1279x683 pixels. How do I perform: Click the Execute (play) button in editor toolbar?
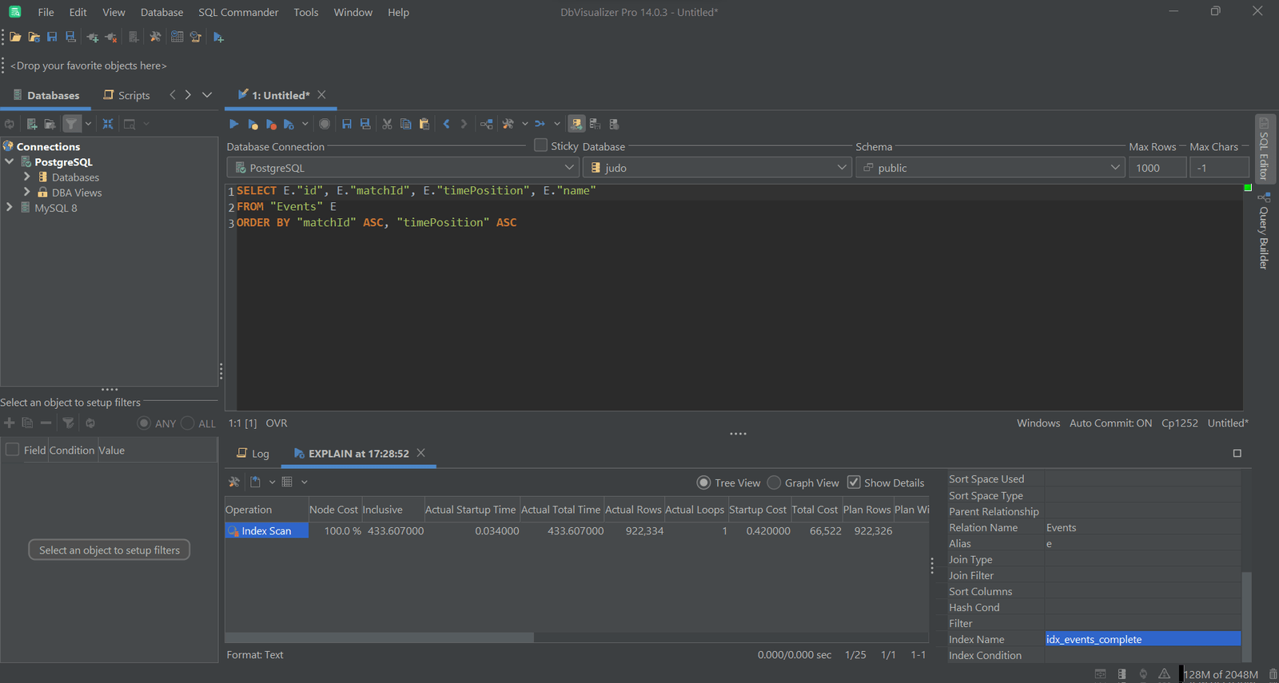233,124
